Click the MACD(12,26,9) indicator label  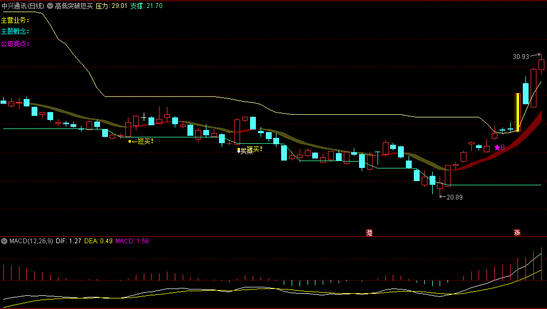tap(31, 241)
